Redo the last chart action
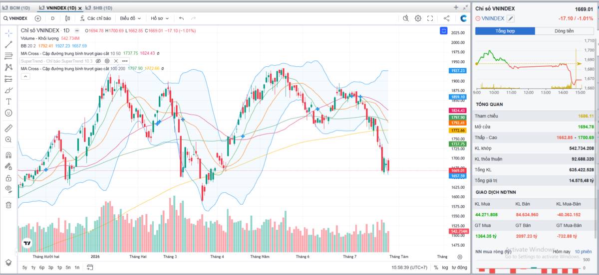This screenshot has width=599, height=275. point(193,18)
